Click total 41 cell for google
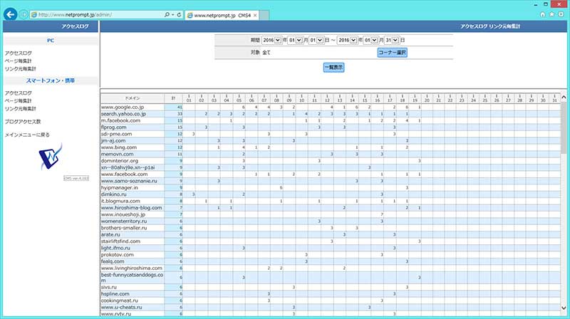This screenshot has height=319, width=570. (173, 108)
